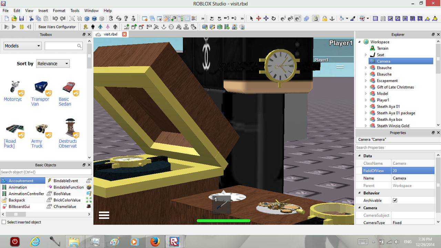Switch to the visit.rbxl tab

click(110, 34)
